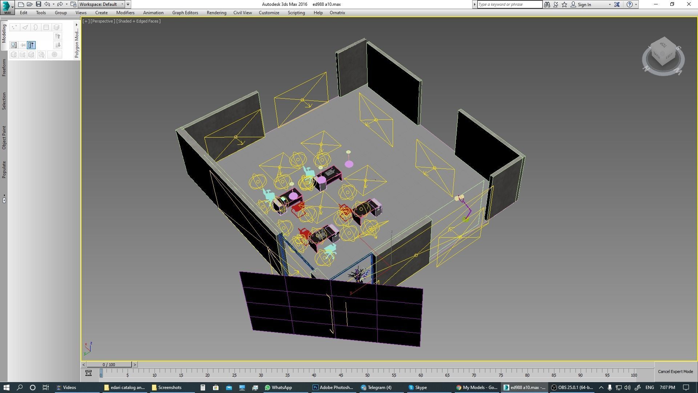Click the Project Folder icon
698x393 pixels.
(73, 4)
